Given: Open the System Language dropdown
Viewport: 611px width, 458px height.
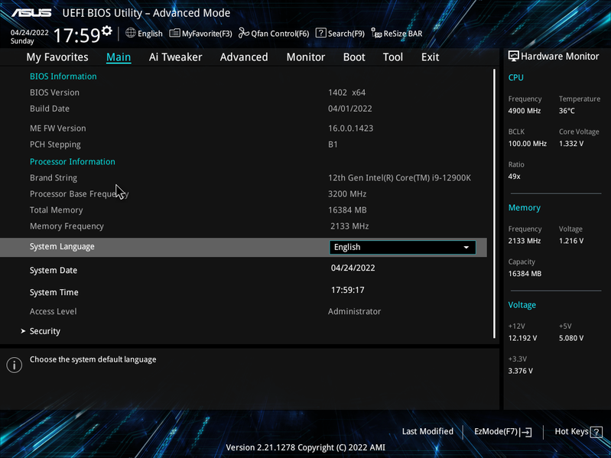Looking at the screenshot, I should (x=402, y=247).
